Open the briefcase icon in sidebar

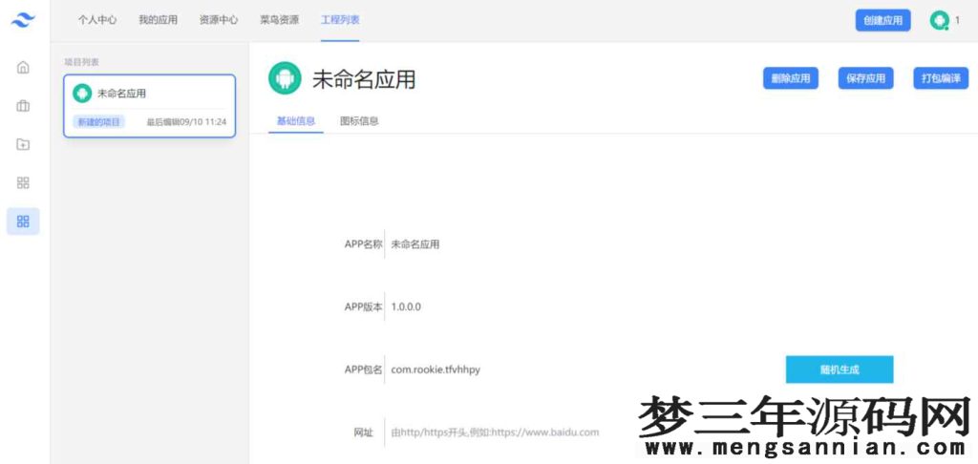(23, 106)
